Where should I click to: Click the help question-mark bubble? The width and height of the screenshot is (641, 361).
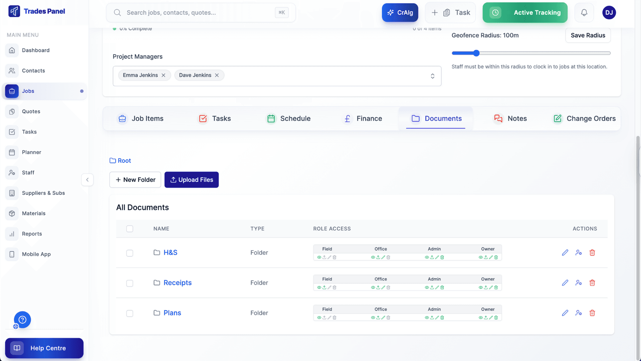[x=22, y=320]
